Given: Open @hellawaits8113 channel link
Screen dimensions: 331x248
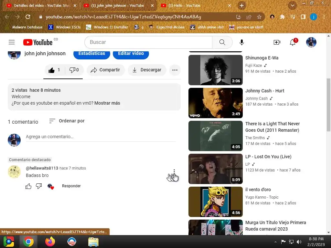Looking at the screenshot, I should (x=42, y=168).
